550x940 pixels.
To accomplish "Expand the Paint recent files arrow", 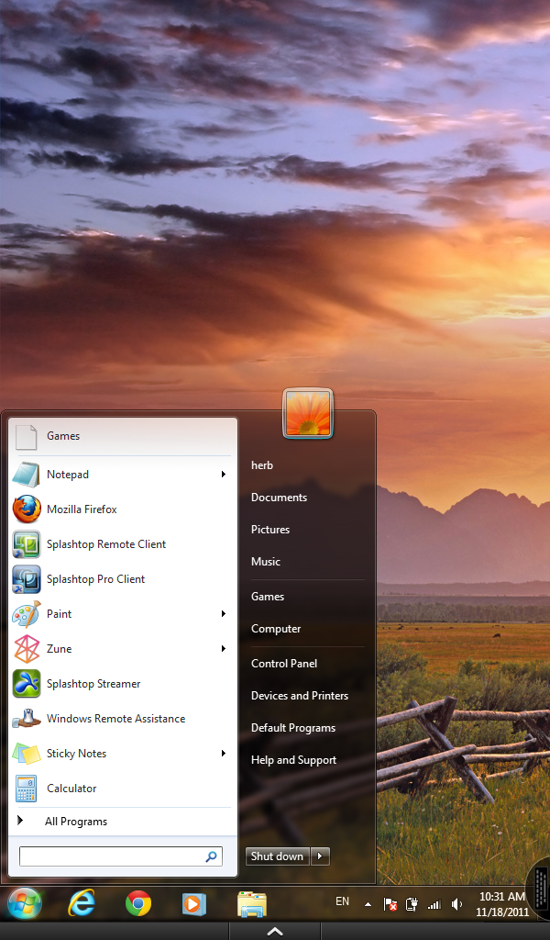I will [x=223, y=614].
